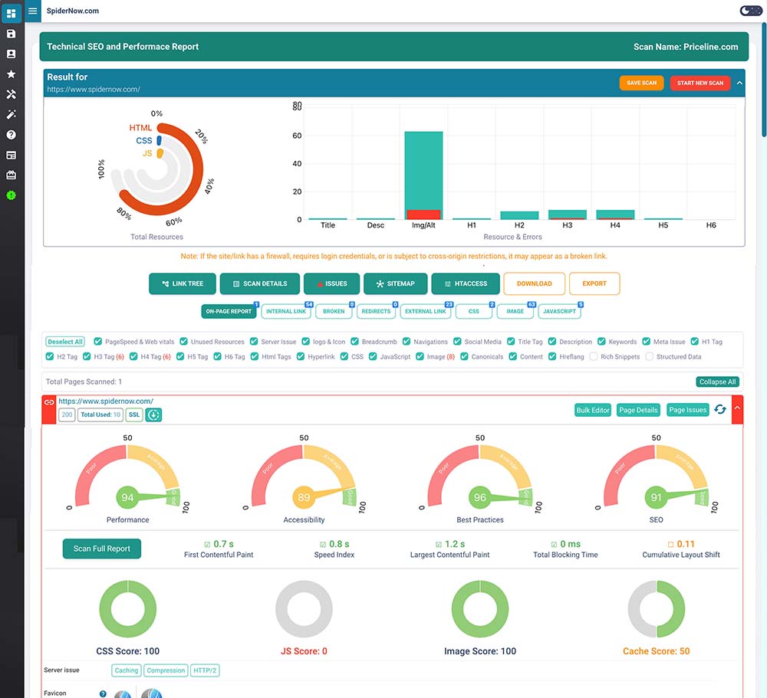The width and height of the screenshot is (767, 698).
Task: Select the tools icon in the sidebar
Action: point(12,93)
